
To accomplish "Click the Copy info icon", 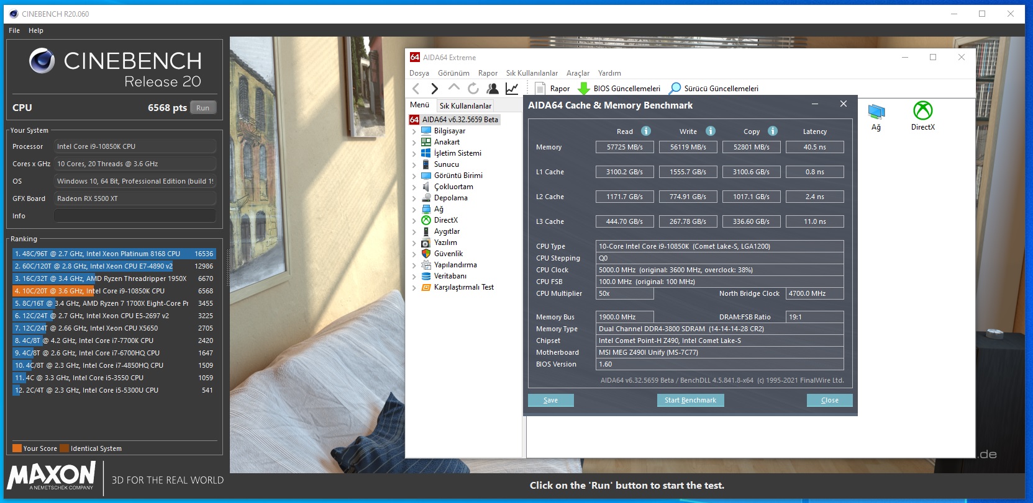I will point(773,131).
